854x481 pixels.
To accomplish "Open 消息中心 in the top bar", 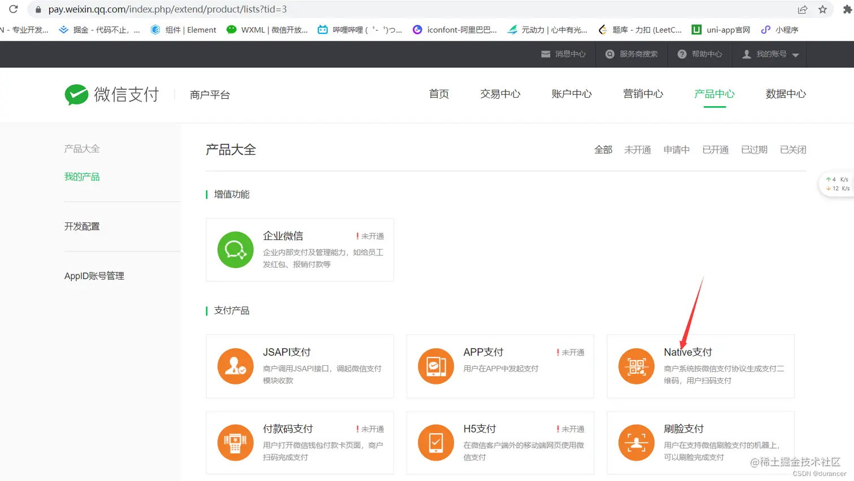I will pyautogui.click(x=563, y=54).
